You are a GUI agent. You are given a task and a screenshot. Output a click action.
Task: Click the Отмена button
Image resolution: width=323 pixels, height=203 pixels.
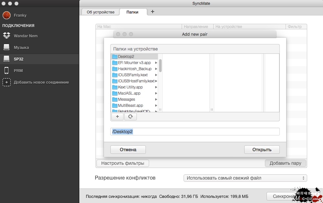(128, 150)
